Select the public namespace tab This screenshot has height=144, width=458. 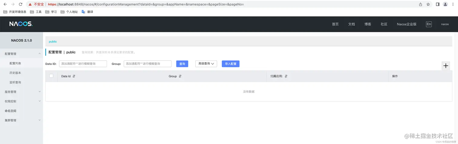pos(53,42)
